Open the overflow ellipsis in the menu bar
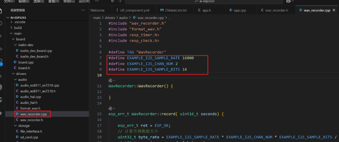339x142 pixels. 97,1
